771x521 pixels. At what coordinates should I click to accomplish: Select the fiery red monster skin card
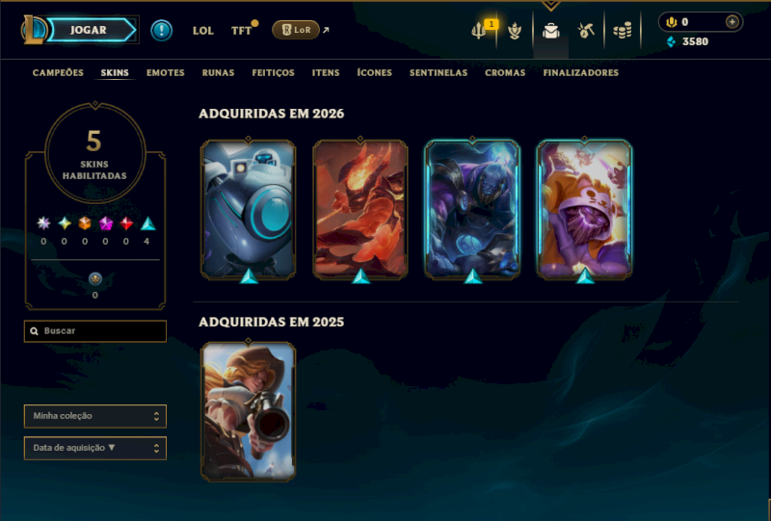(360, 209)
